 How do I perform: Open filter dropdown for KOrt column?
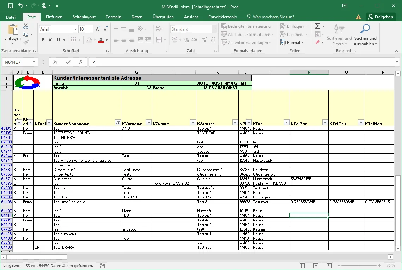coord(286,123)
